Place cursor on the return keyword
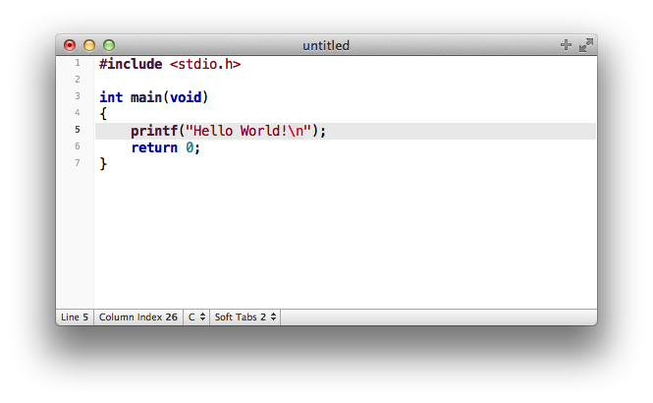653x403 pixels. (x=153, y=147)
